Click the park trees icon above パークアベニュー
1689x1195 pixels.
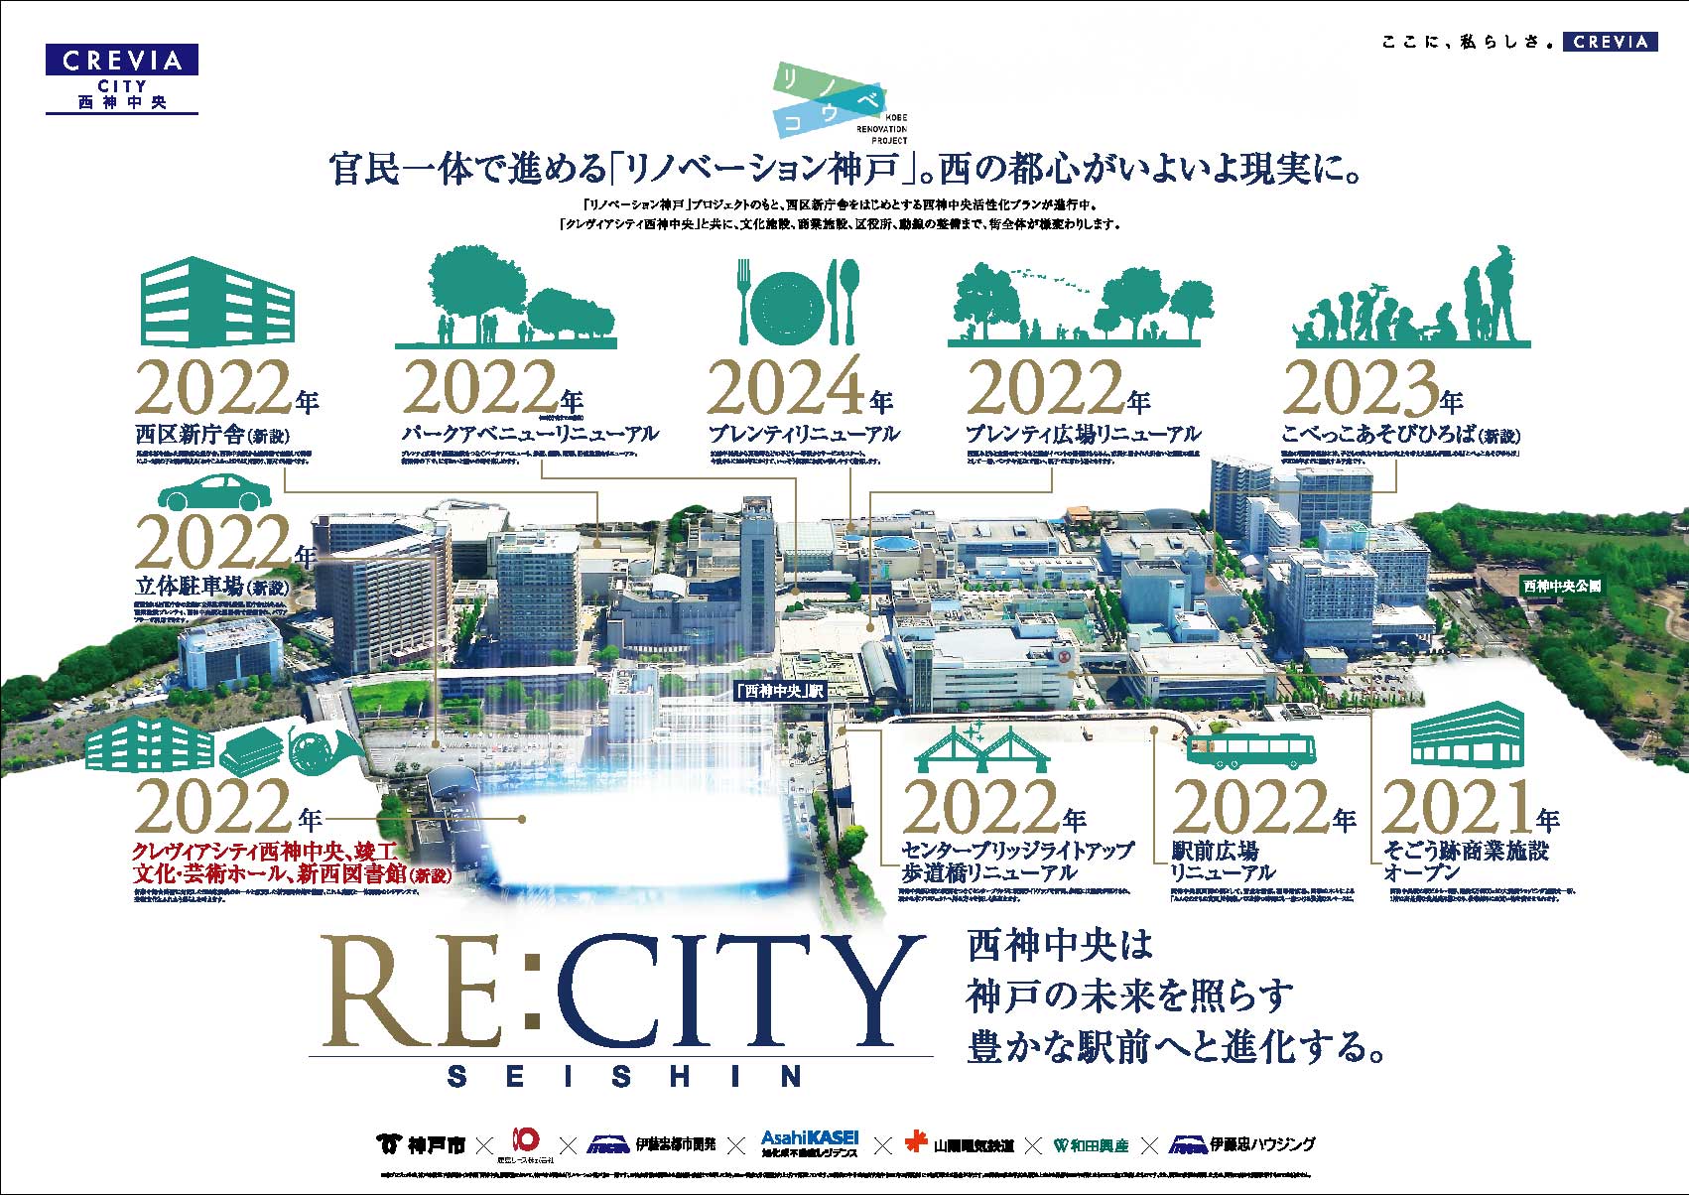(x=506, y=298)
